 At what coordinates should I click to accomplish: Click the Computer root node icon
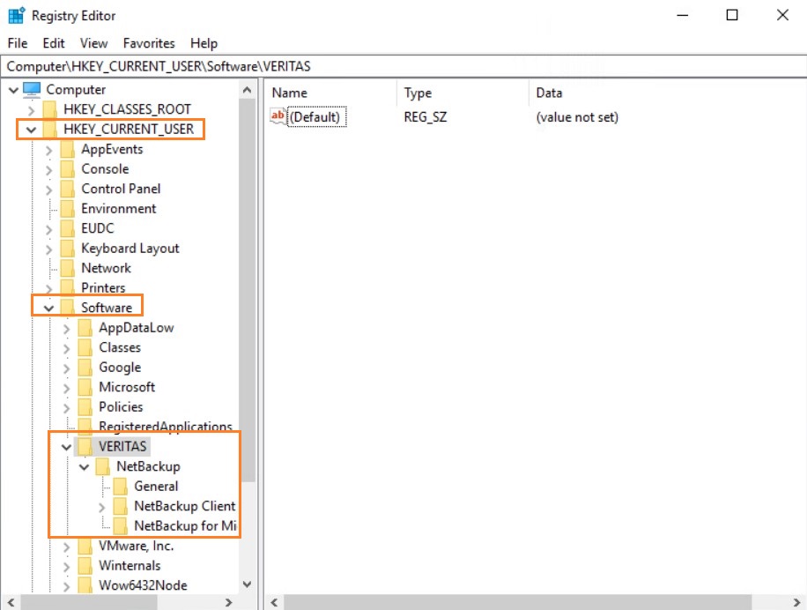click(x=32, y=90)
